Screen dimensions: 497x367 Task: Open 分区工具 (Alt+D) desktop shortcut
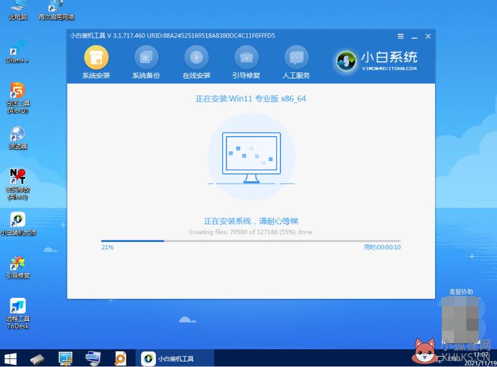point(18,98)
